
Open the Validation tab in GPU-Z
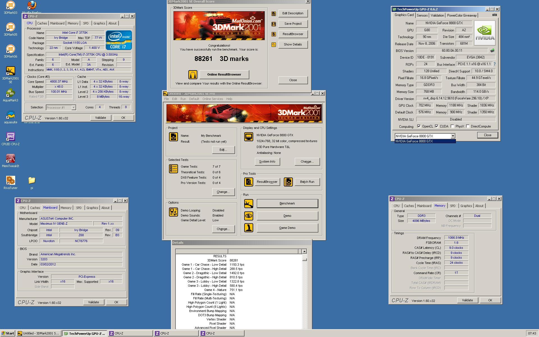[x=437, y=15]
